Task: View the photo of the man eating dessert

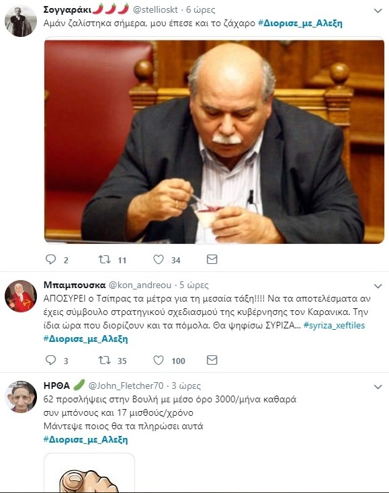Action: 214,140
